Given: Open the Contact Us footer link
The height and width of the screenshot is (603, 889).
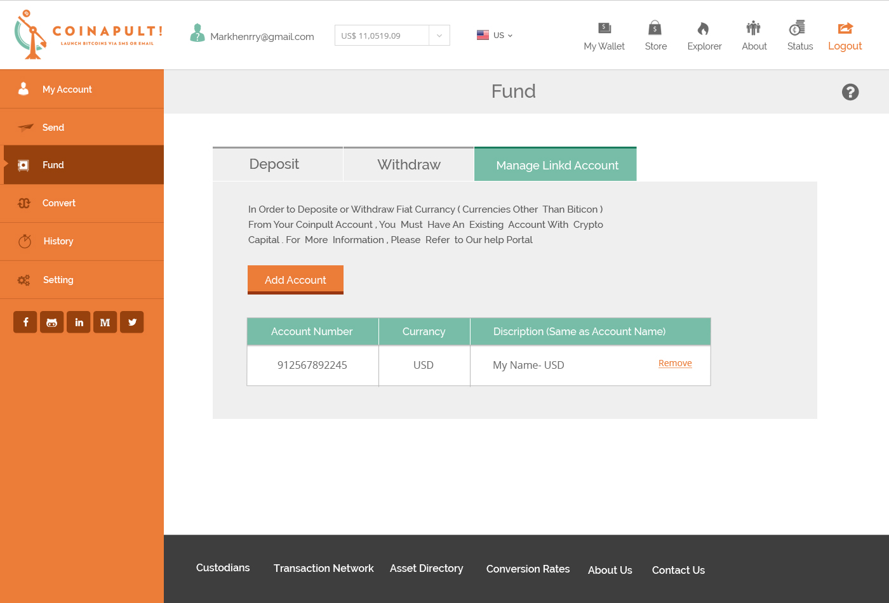Looking at the screenshot, I should (678, 570).
